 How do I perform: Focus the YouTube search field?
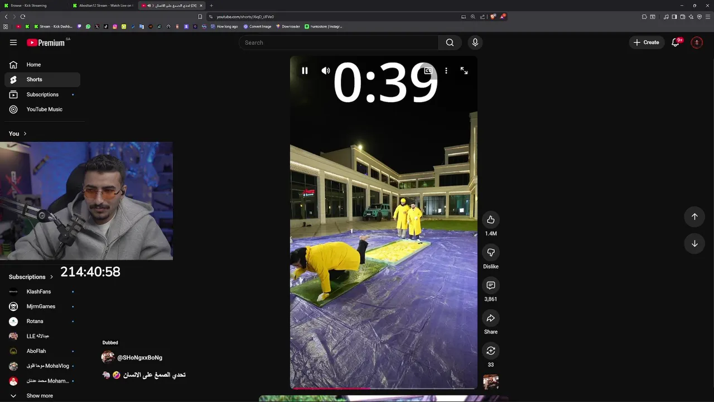click(339, 42)
